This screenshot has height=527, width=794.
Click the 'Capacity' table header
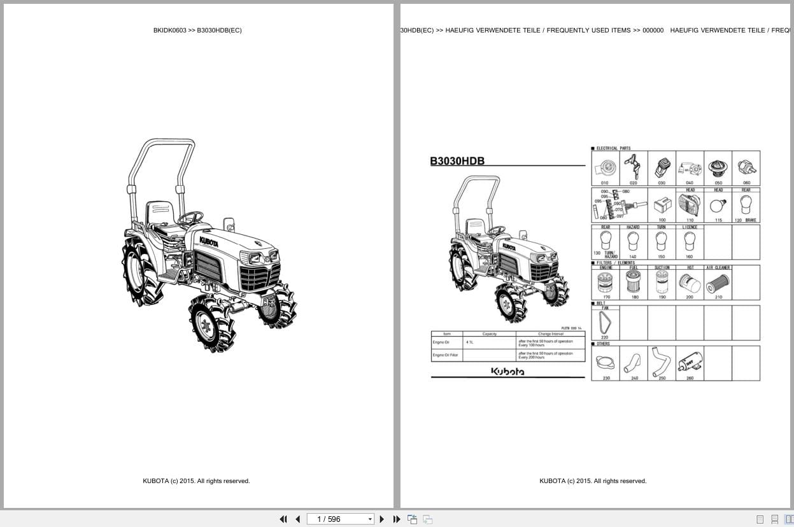489,334
